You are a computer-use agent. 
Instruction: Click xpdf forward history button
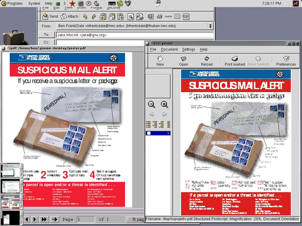tap(55, 219)
